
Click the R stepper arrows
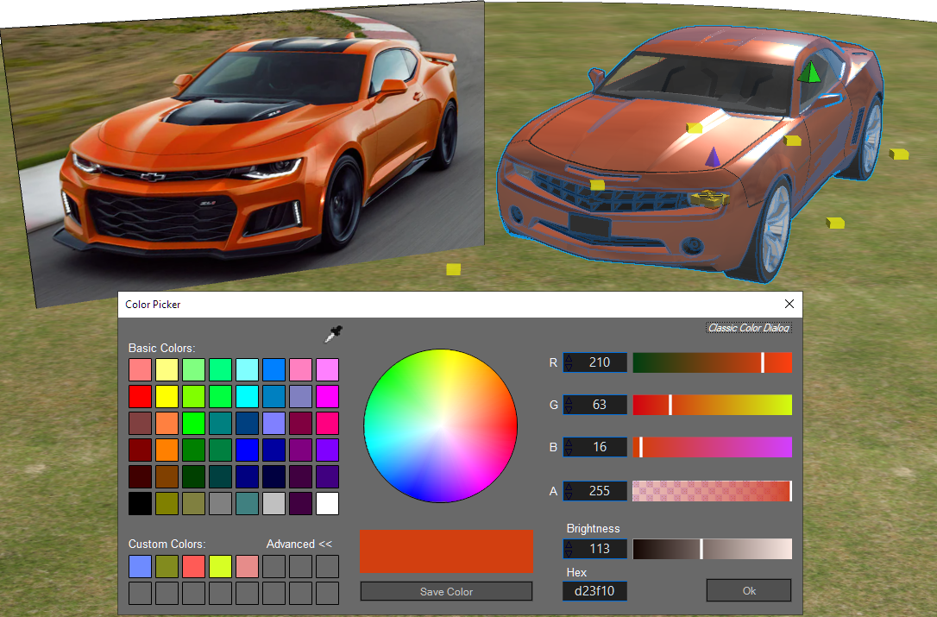click(x=569, y=362)
